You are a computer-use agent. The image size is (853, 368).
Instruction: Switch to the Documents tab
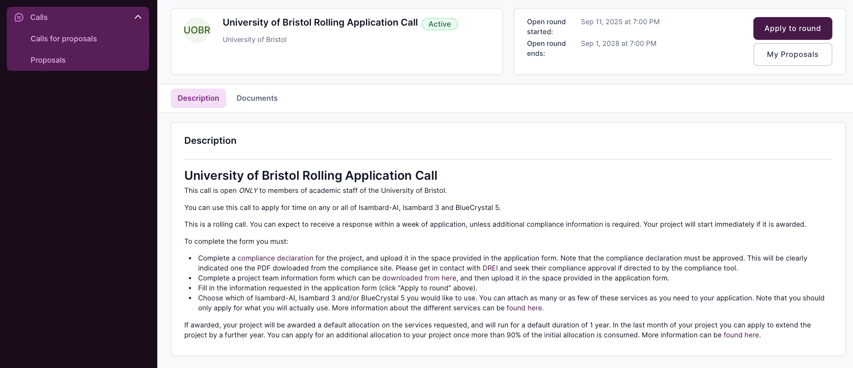coord(257,98)
